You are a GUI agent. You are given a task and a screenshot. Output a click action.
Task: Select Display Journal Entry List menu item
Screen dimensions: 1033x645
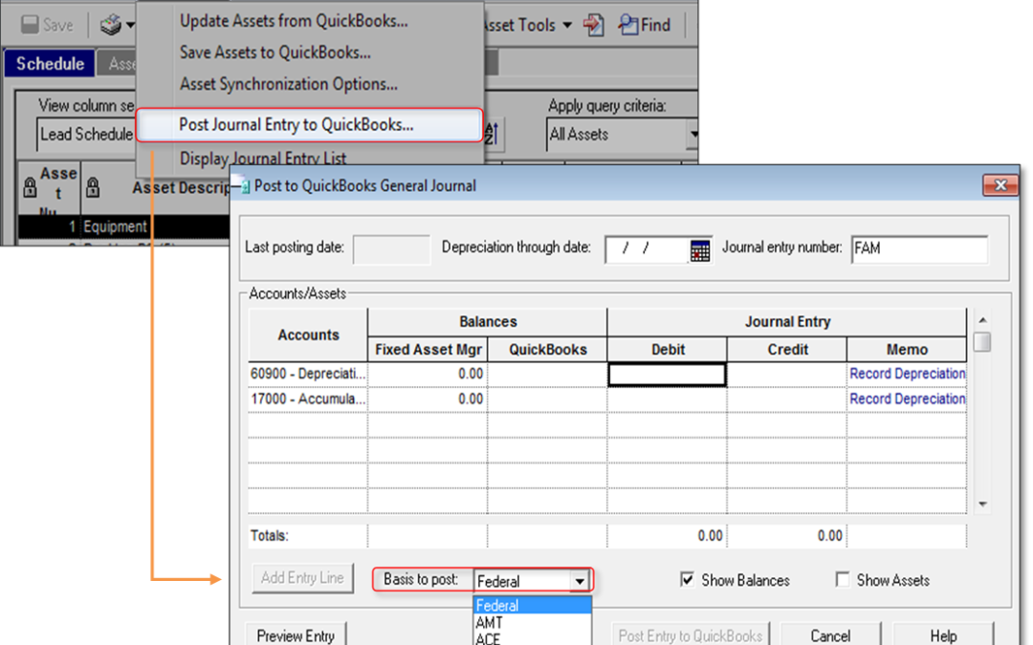pyautogui.click(x=263, y=159)
